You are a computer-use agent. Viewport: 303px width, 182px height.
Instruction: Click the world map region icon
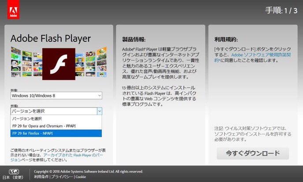tap(14, 171)
